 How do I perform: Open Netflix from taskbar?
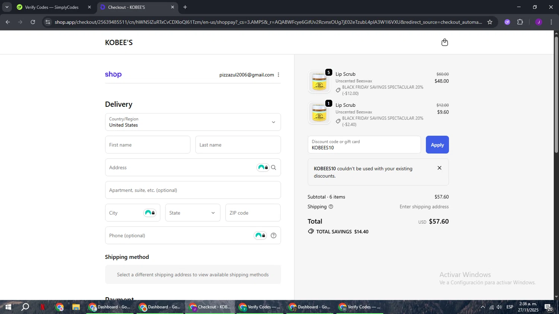42,307
